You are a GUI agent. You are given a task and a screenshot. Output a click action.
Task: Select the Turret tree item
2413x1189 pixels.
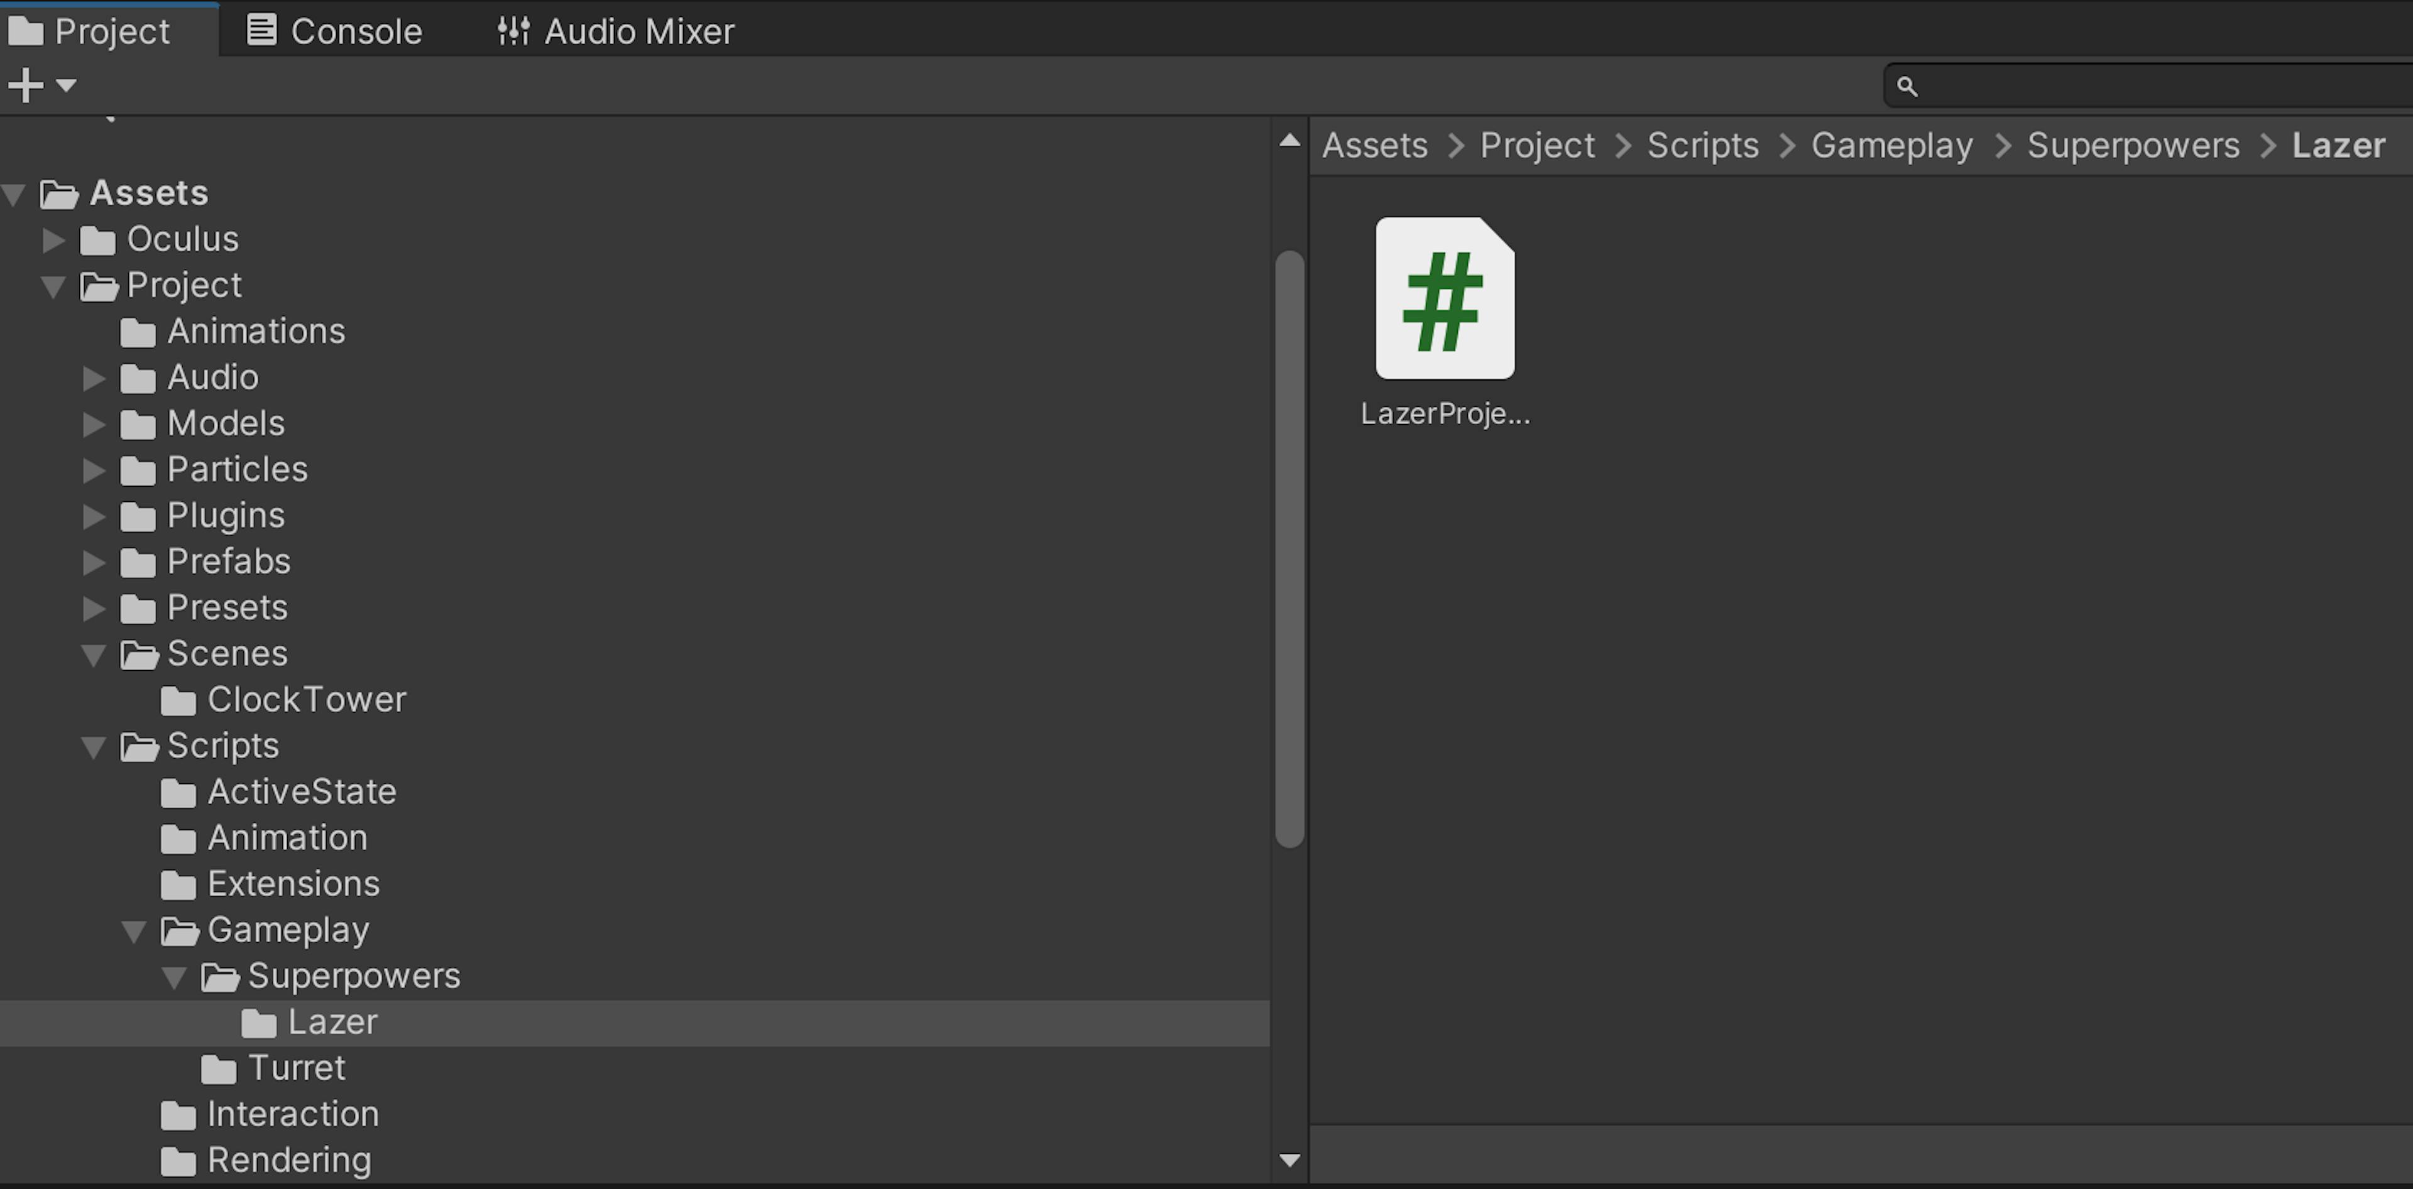pyautogui.click(x=294, y=1068)
